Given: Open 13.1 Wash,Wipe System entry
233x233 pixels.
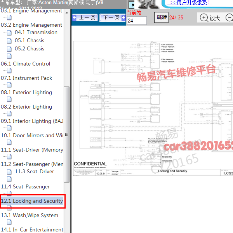Looking at the screenshot, I should [x=30, y=215].
